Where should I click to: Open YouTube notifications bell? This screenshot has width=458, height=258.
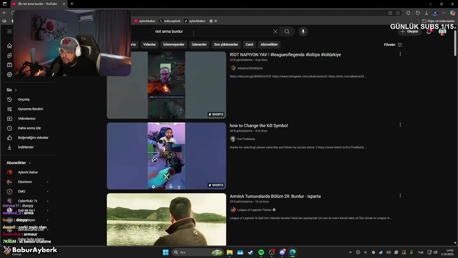click(429, 32)
